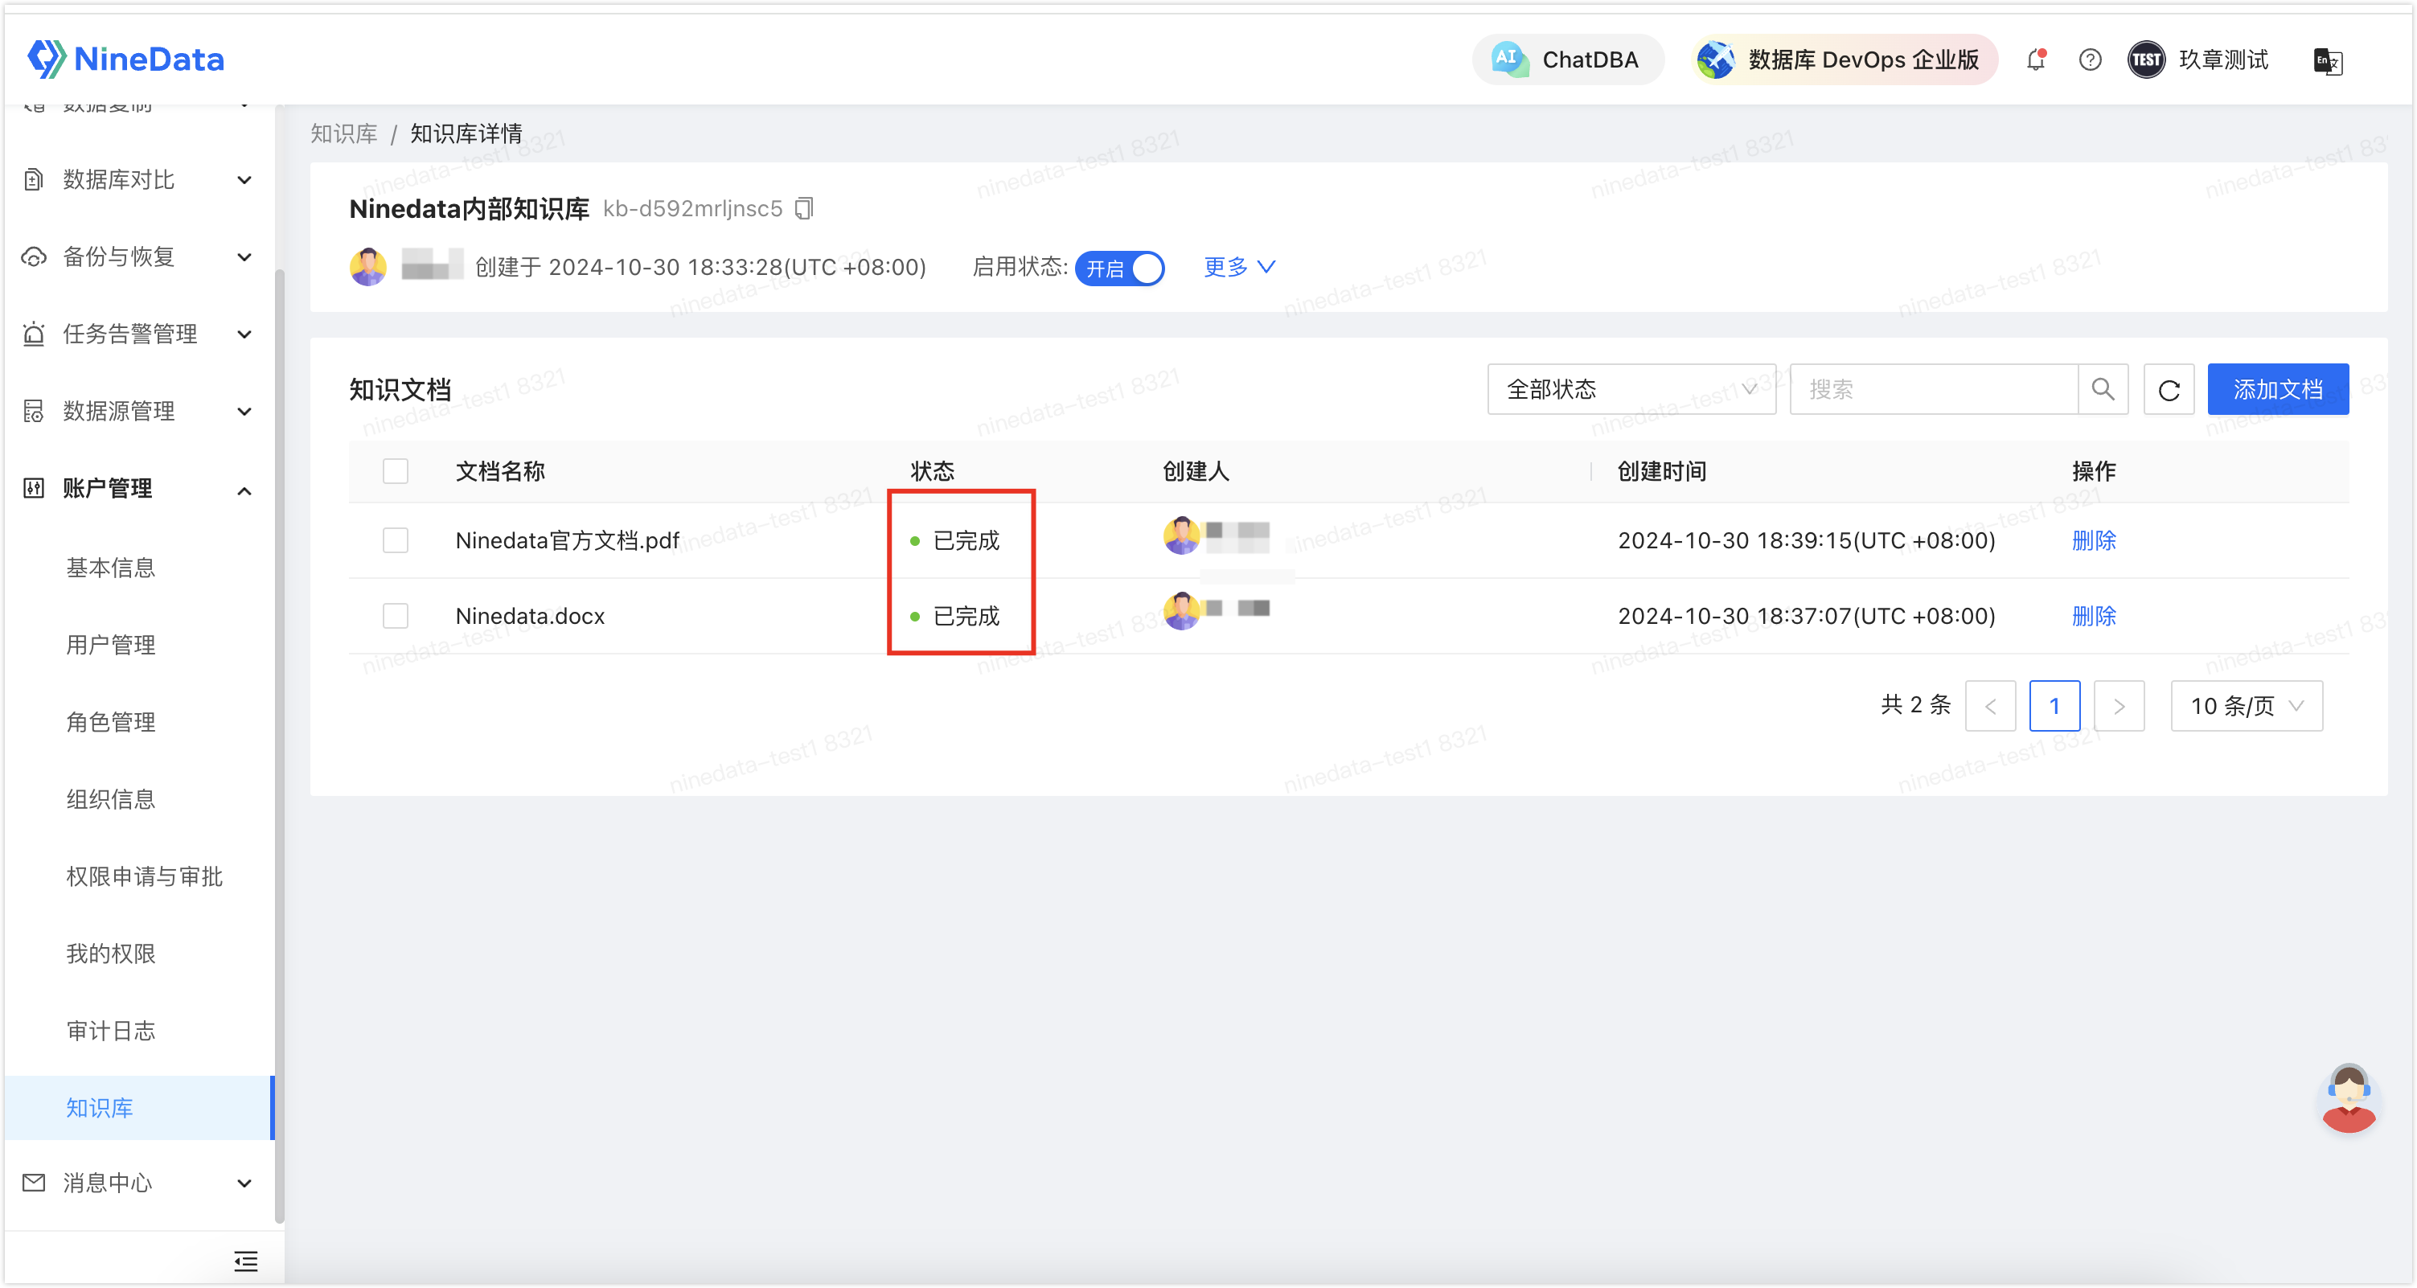Open the 更多 dropdown
The width and height of the screenshot is (2417, 1288).
click(x=1240, y=266)
